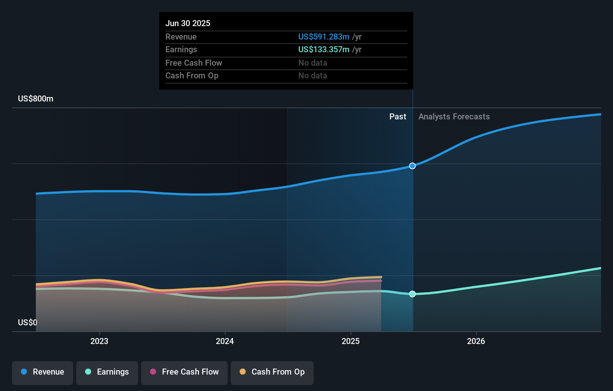The height and width of the screenshot is (391, 613).
Task: Click the Revenue data point marker on the chart
Action: click(412, 166)
